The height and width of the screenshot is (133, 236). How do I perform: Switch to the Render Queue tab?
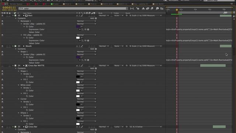coord(16,4)
